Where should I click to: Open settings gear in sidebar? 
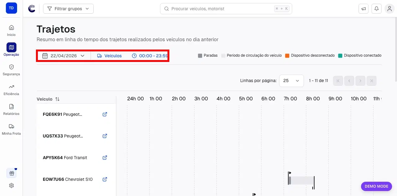click(x=11, y=185)
